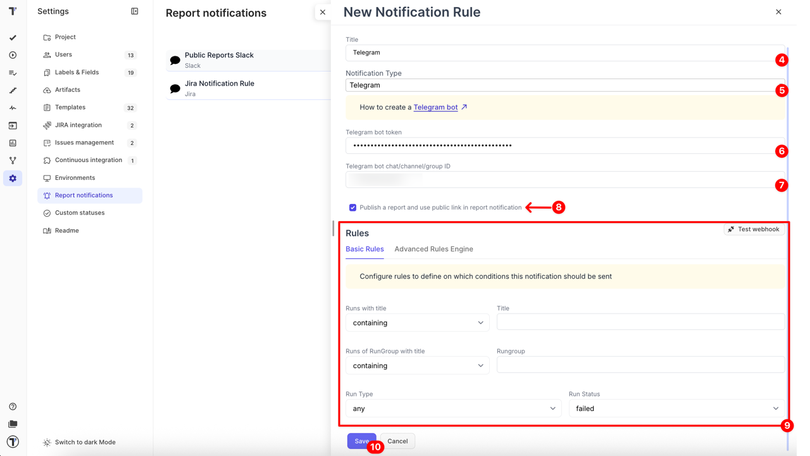The image size is (810, 456).
Task: Open the Test Plans list icon
Action: (13, 73)
